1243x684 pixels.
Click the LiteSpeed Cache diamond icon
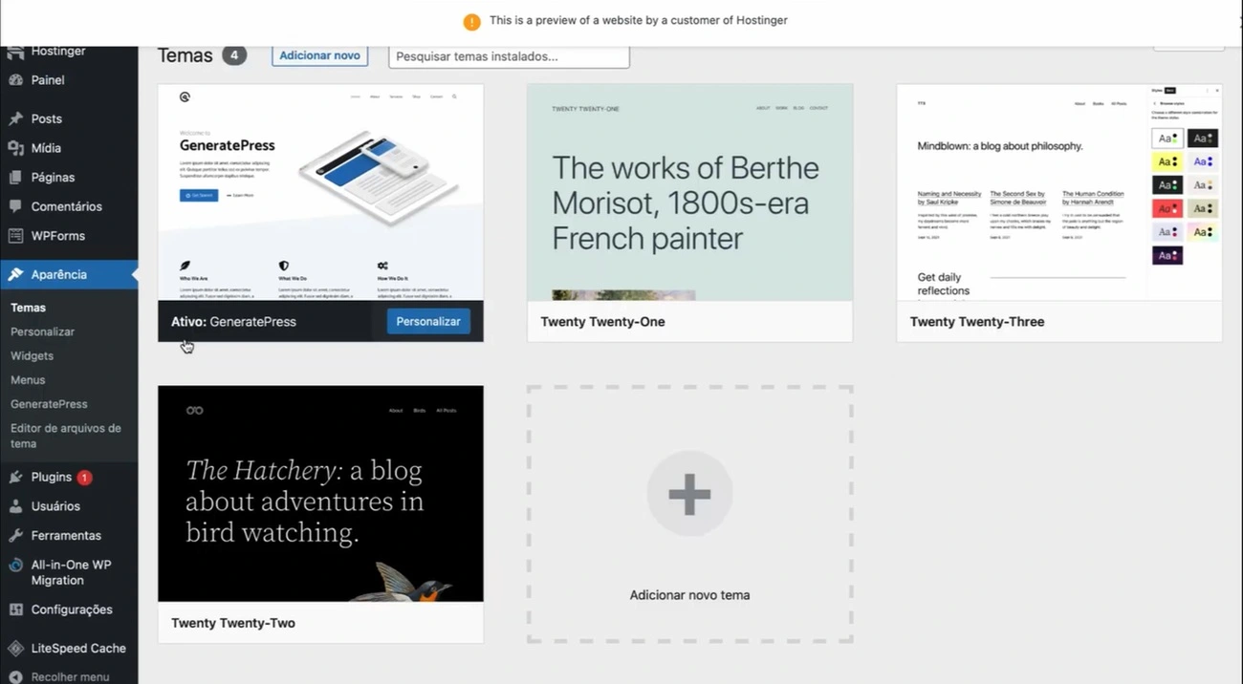click(15, 649)
